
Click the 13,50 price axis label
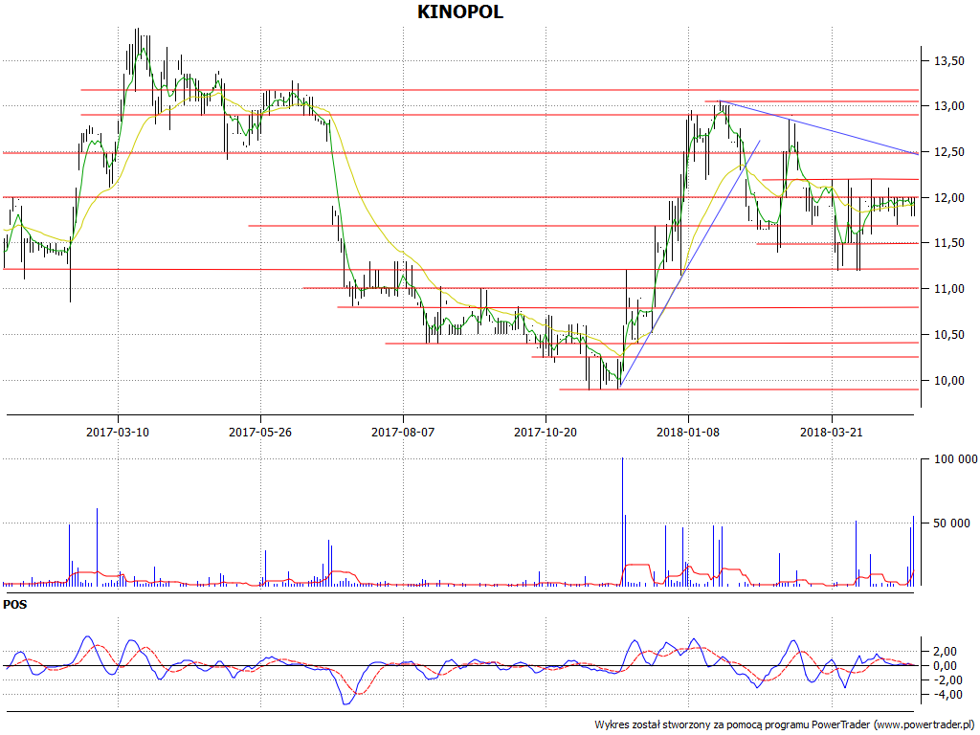948,60
